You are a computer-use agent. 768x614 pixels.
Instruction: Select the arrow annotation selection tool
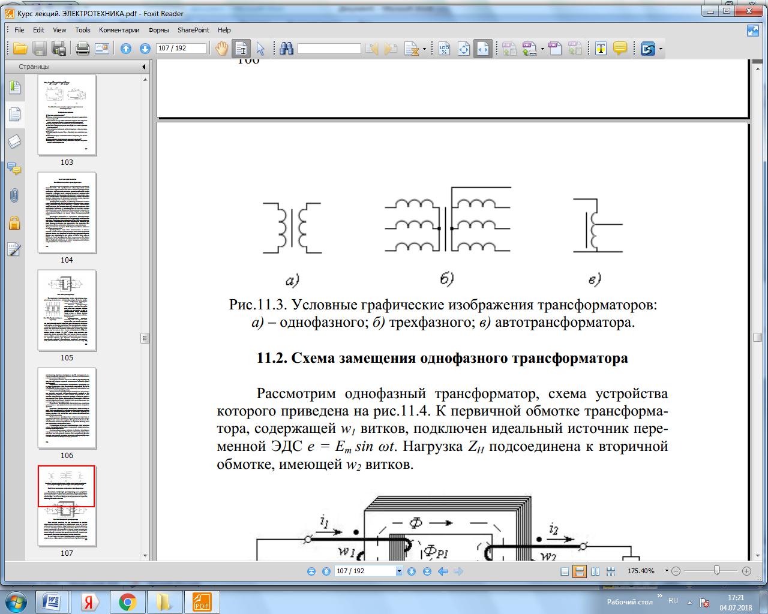[260, 49]
